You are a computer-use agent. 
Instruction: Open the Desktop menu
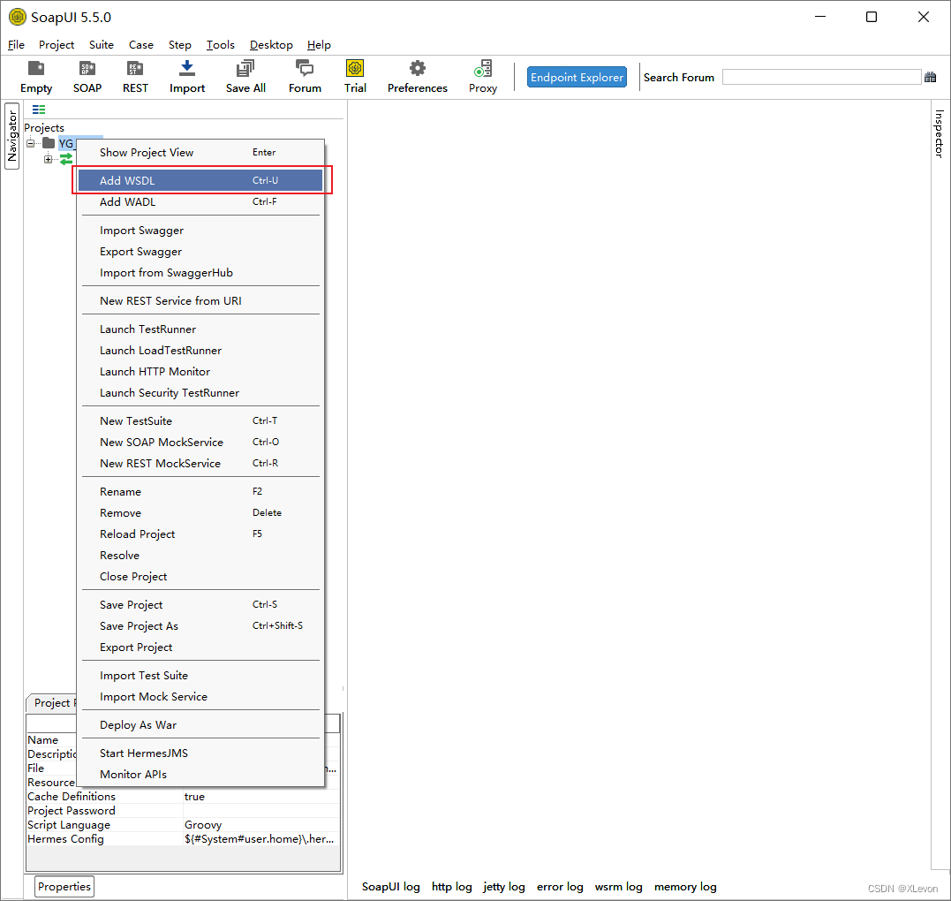[271, 45]
